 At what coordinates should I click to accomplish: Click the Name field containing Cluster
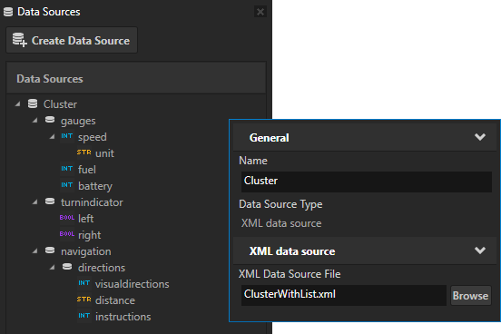tap(366, 182)
